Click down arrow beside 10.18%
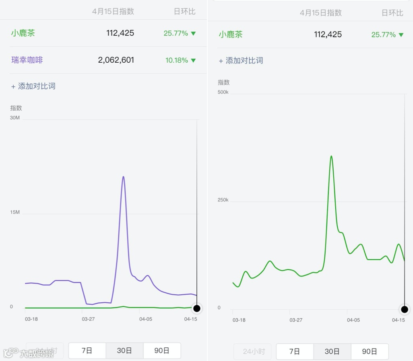 pyautogui.click(x=193, y=60)
